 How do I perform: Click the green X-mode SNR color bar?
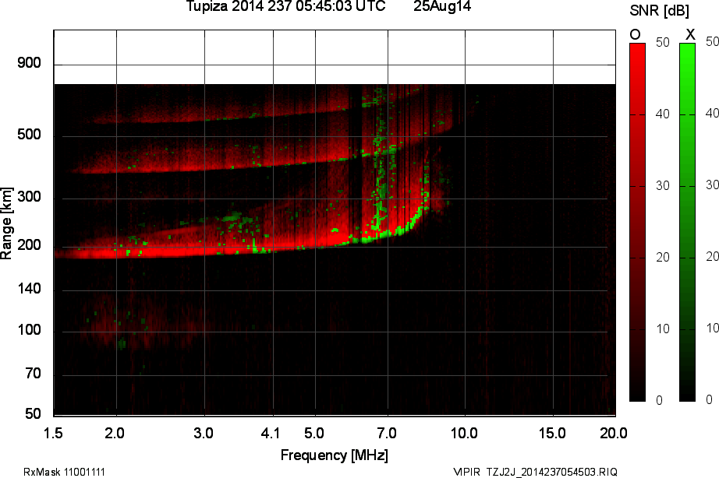click(687, 222)
